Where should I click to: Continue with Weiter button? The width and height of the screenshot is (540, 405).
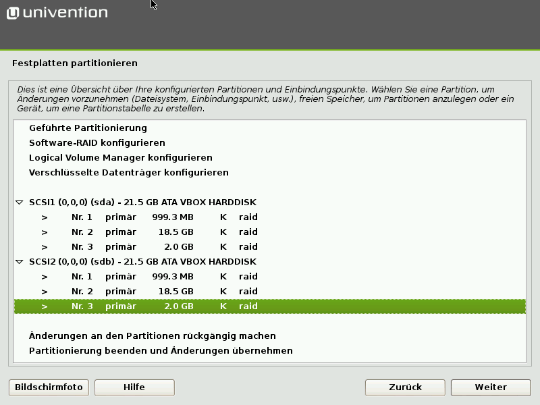pos(491,387)
